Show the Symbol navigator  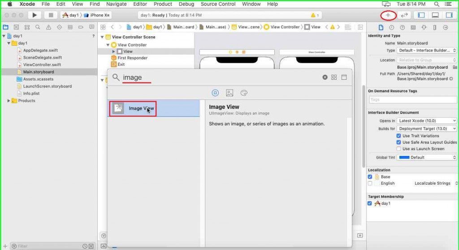(27, 27)
